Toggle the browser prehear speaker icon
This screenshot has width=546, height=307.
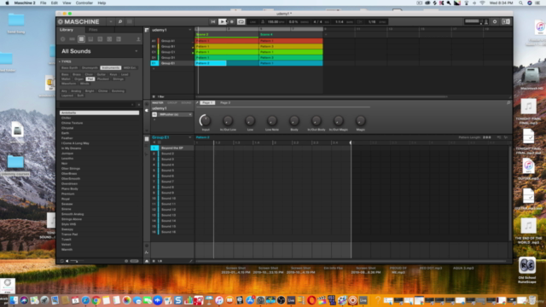click(x=67, y=261)
